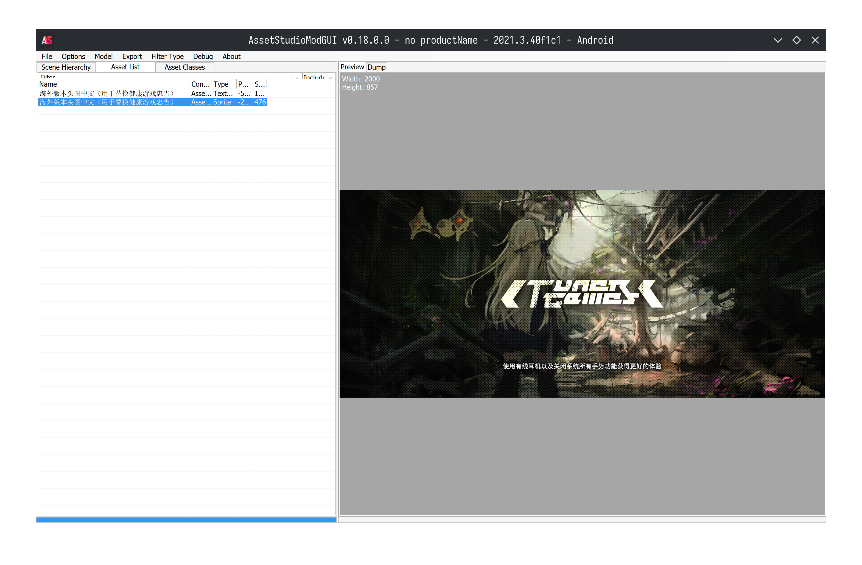Sort by the P... column header
The width and height of the screenshot is (862, 565).
(x=245, y=84)
